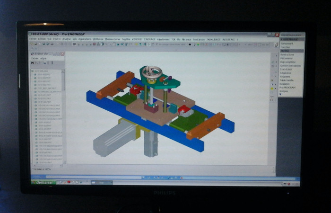Viewport: 331px width, 213px height.
Task: Click the démarrer Start button
Action: (44, 182)
